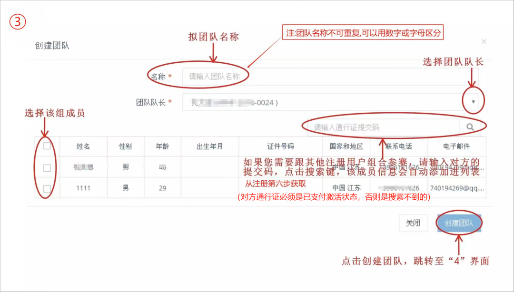The width and height of the screenshot is (514, 292).
Task: Click the magnifier search icon
Action: 470,127
